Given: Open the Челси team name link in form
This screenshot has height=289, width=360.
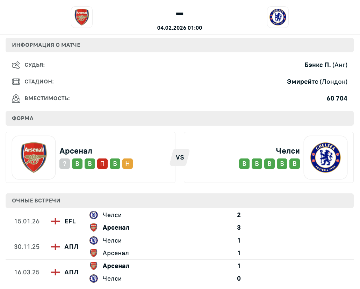Looking at the screenshot, I should click(288, 151).
